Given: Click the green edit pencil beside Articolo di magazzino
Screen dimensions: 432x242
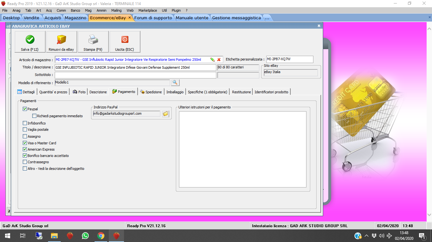Looking at the screenshot, I should [x=212, y=60].
